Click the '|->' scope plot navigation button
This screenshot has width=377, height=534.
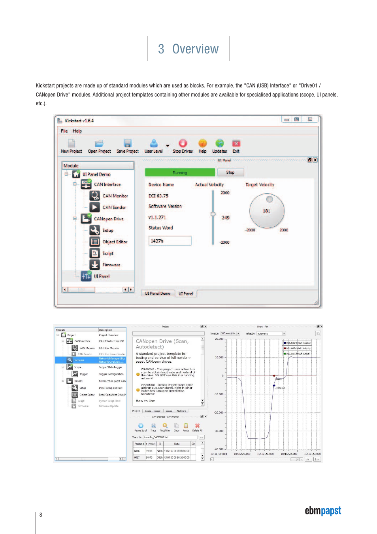pyautogui.click(x=317, y=459)
